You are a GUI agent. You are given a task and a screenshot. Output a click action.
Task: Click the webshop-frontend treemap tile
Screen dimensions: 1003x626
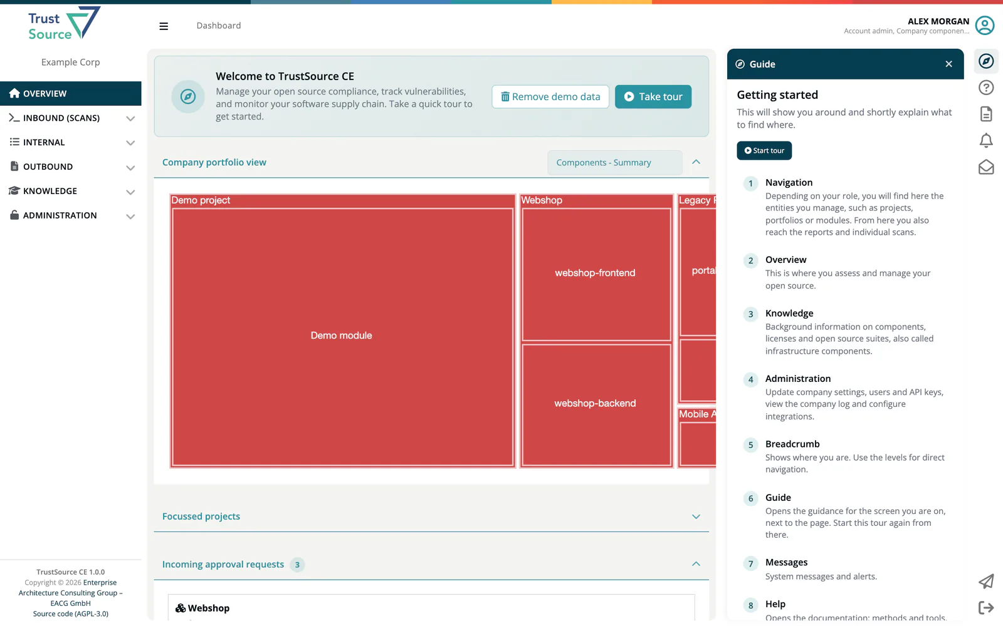(x=596, y=274)
